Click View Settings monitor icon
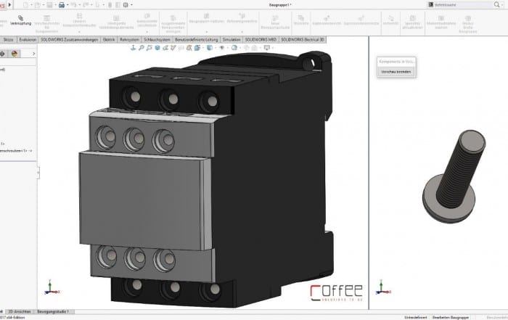 [x=266, y=48]
